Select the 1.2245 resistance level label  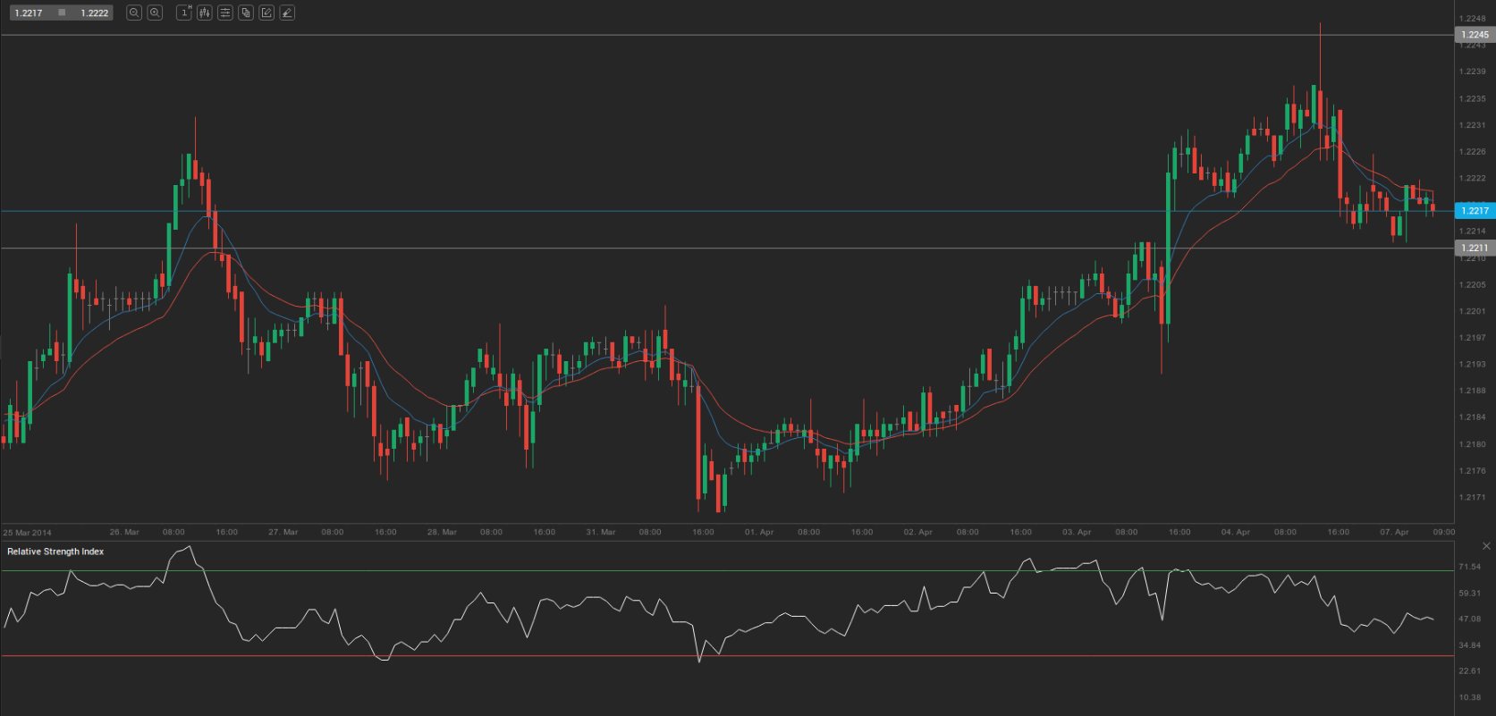pyautogui.click(x=1475, y=35)
